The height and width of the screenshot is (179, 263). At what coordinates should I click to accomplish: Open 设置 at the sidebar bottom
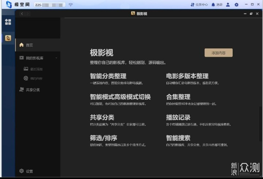[29, 171]
